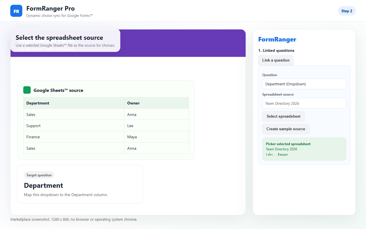Viewport: 366px width, 229px height.
Task: Click the Maya owner cell
Action: pos(156,137)
